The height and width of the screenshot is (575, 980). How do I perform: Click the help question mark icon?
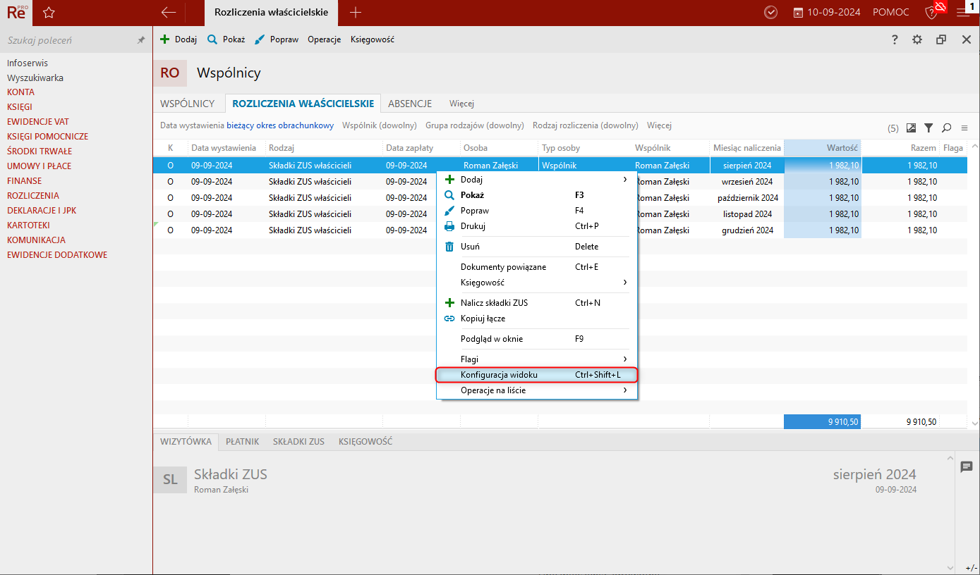tap(895, 39)
